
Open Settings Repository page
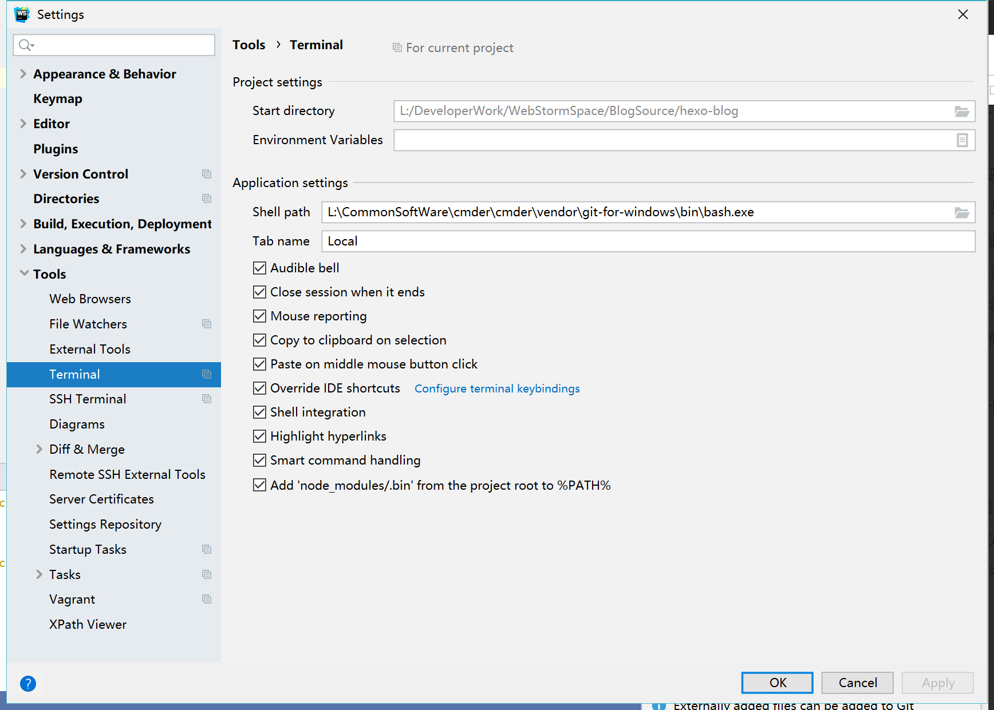point(105,524)
